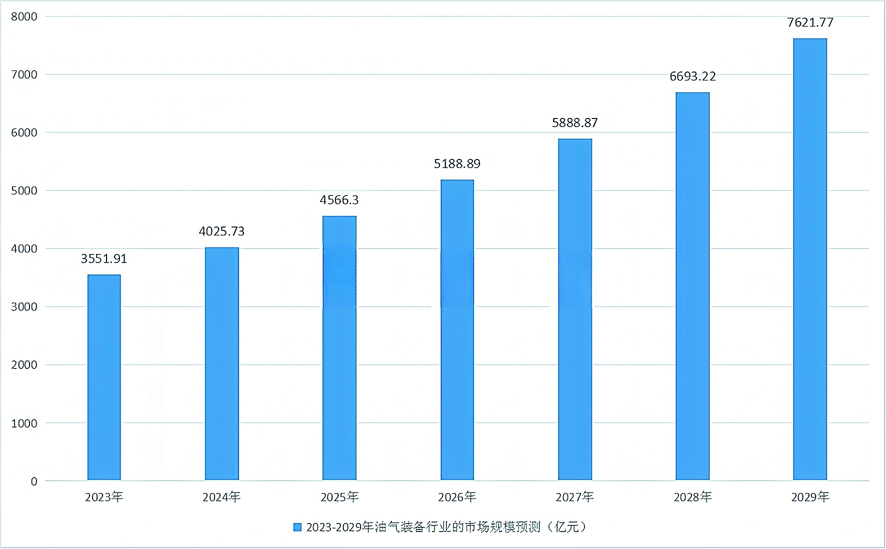Click the 2023年 bar in the chart
886x549 pixels.
(x=104, y=377)
